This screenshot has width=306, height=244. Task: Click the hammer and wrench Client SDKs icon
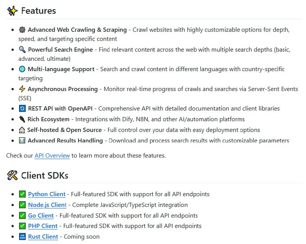tap(12, 176)
